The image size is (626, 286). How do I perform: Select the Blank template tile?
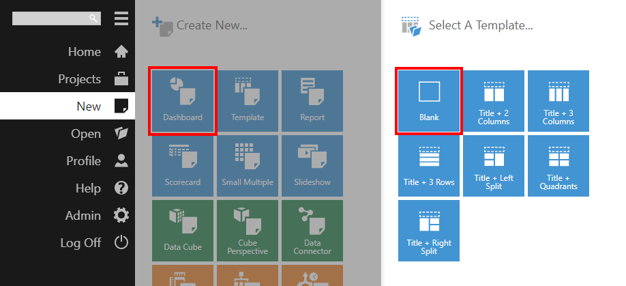point(429,101)
